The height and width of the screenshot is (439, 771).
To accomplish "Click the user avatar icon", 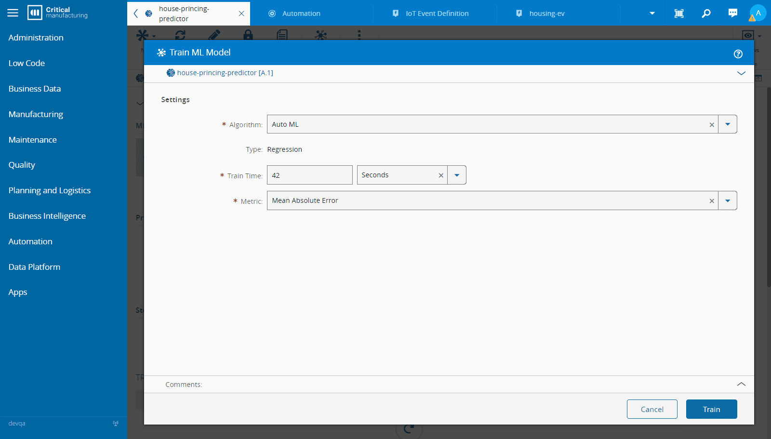I will [758, 13].
